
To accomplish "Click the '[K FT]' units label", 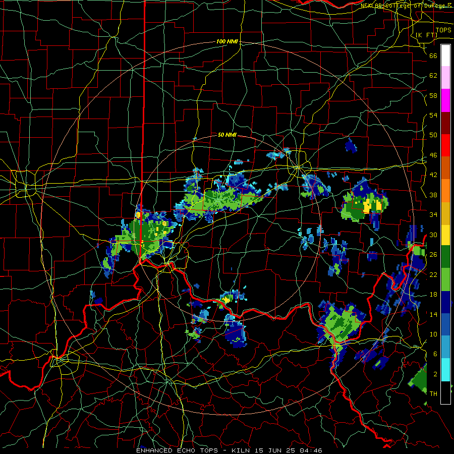I will pyautogui.click(x=426, y=35).
